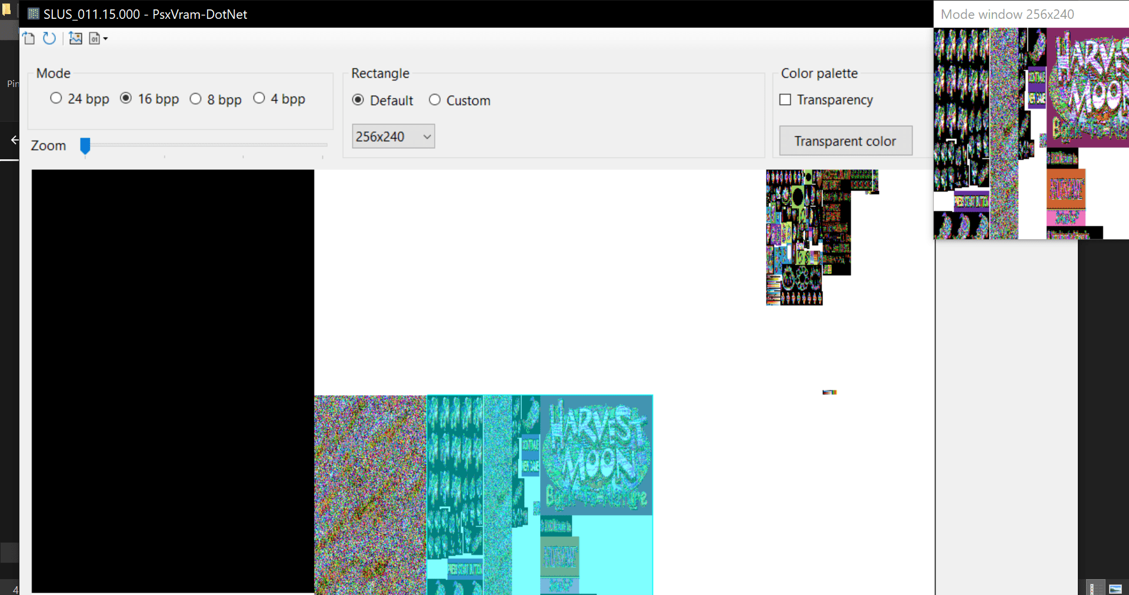The image size is (1129, 595).
Task: Choose the Custom rectangle option
Action: coord(459,101)
